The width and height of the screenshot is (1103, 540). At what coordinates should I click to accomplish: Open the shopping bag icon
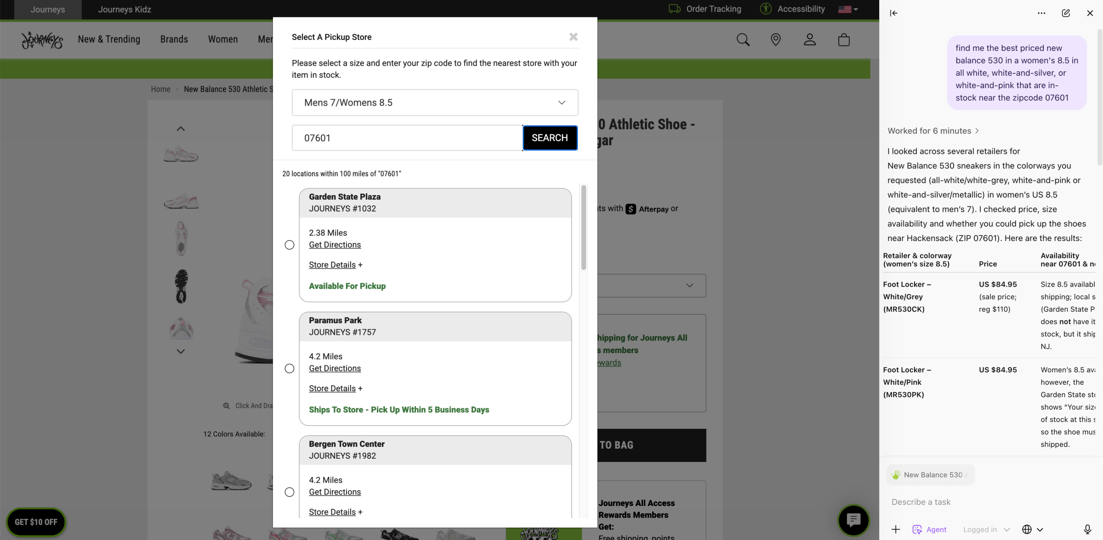click(844, 40)
